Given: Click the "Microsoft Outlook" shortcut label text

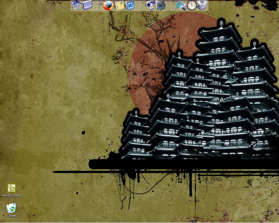Looking at the screenshot, I should point(12,196).
